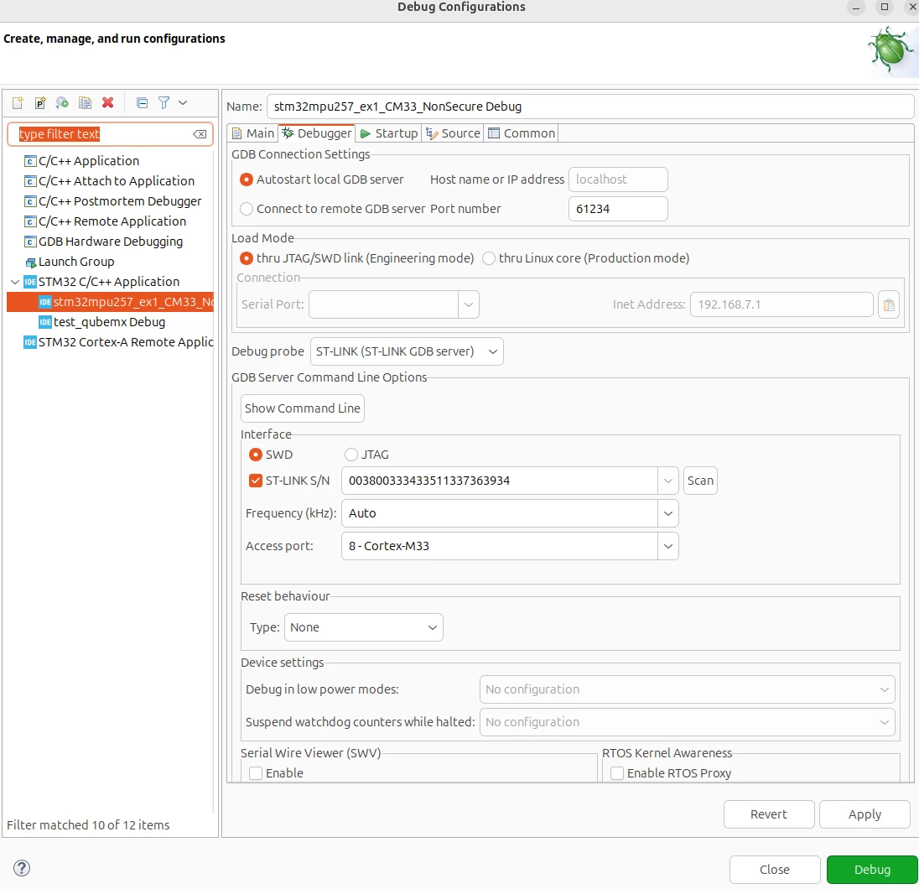Select thru JTAG/SWD link Engineering mode
The height and width of the screenshot is (889, 919).
pyautogui.click(x=247, y=258)
